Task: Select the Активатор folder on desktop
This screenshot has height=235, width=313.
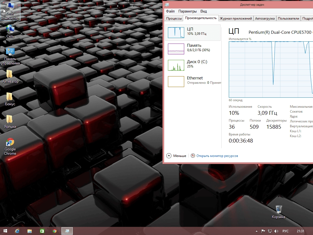Action: coord(10,76)
